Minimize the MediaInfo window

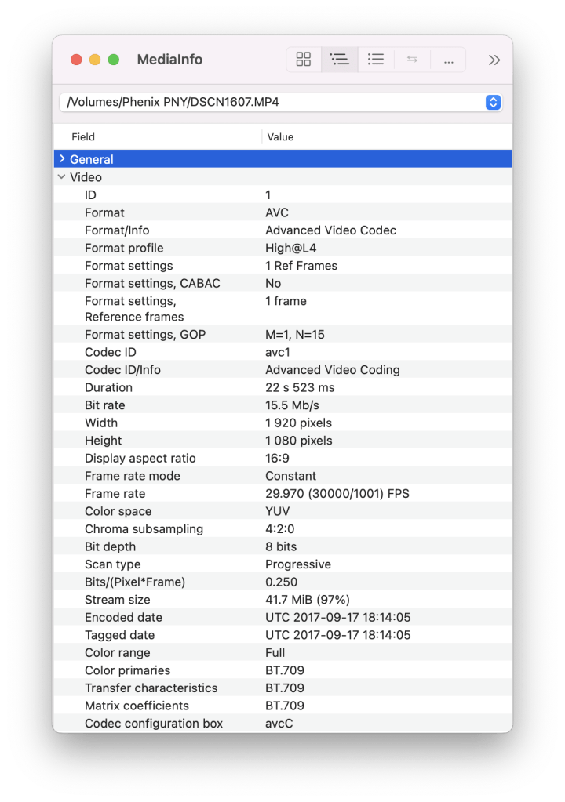pyautogui.click(x=95, y=60)
